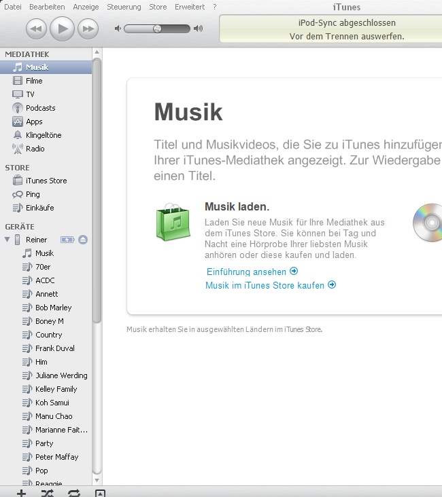Open the Bob Marley playlist
The width and height of the screenshot is (442, 497).
click(x=46, y=308)
